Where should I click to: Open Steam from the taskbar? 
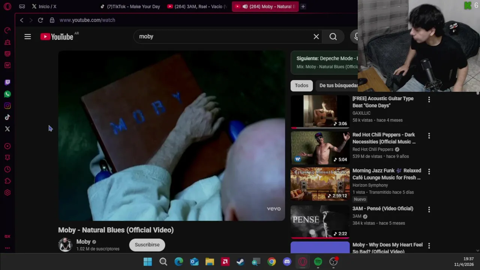point(240,262)
